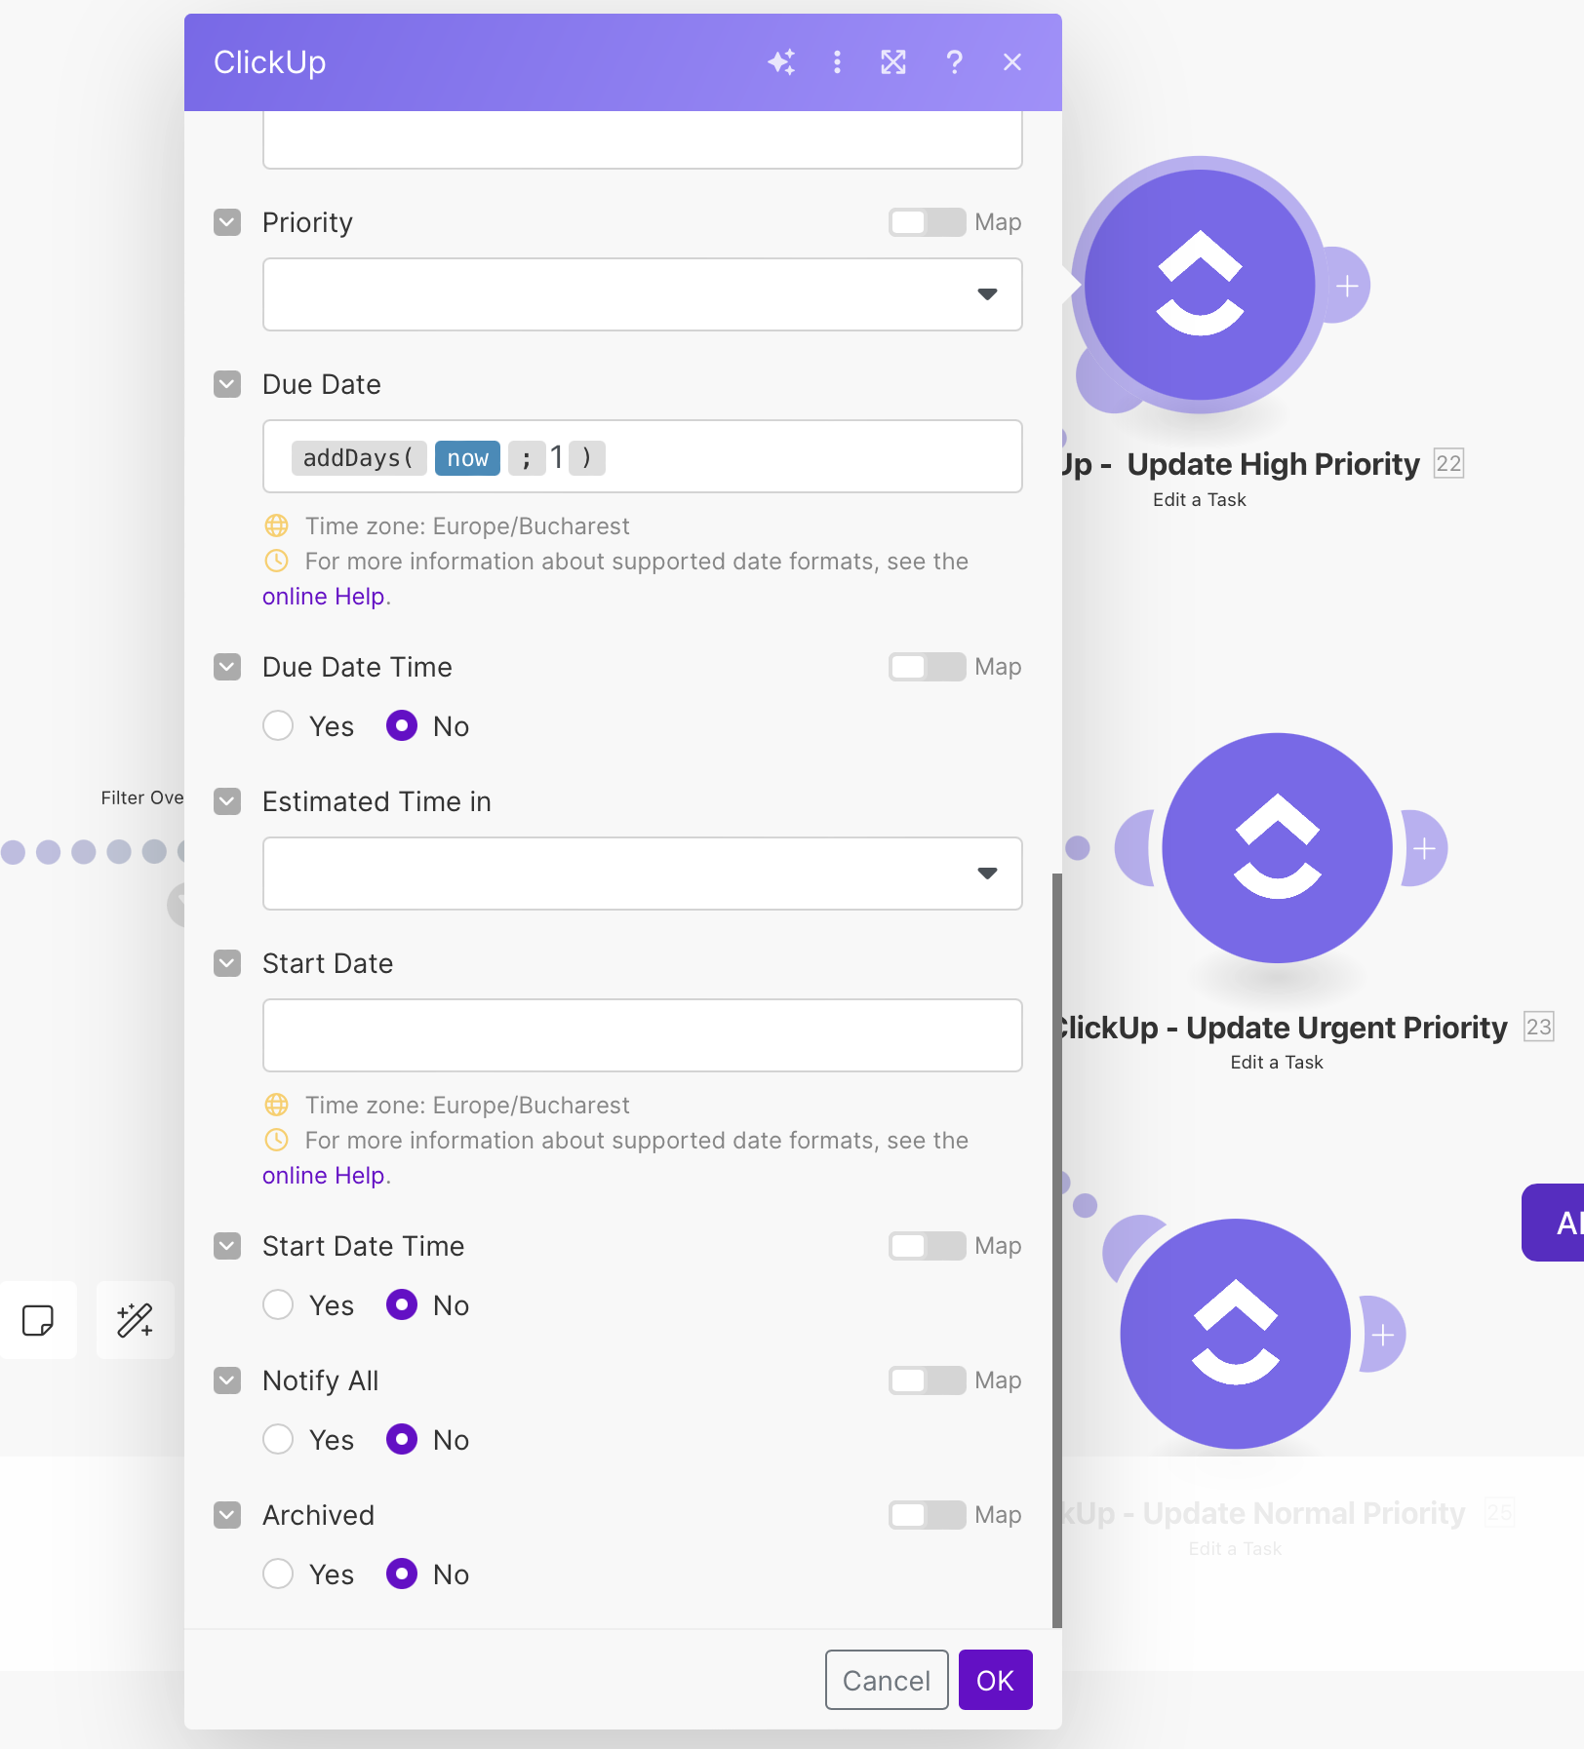Image resolution: width=1584 pixels, height=1749 pixels.
Task: Select Yes for Start Date Time
Action: tap(278, 1305)
